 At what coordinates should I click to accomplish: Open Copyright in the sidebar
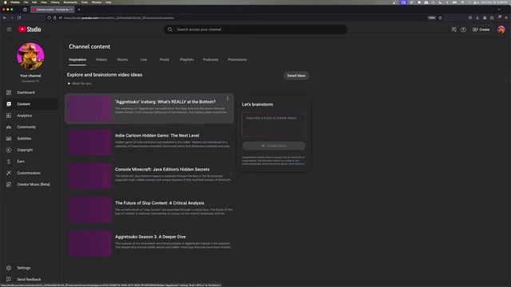coord(30,150)
